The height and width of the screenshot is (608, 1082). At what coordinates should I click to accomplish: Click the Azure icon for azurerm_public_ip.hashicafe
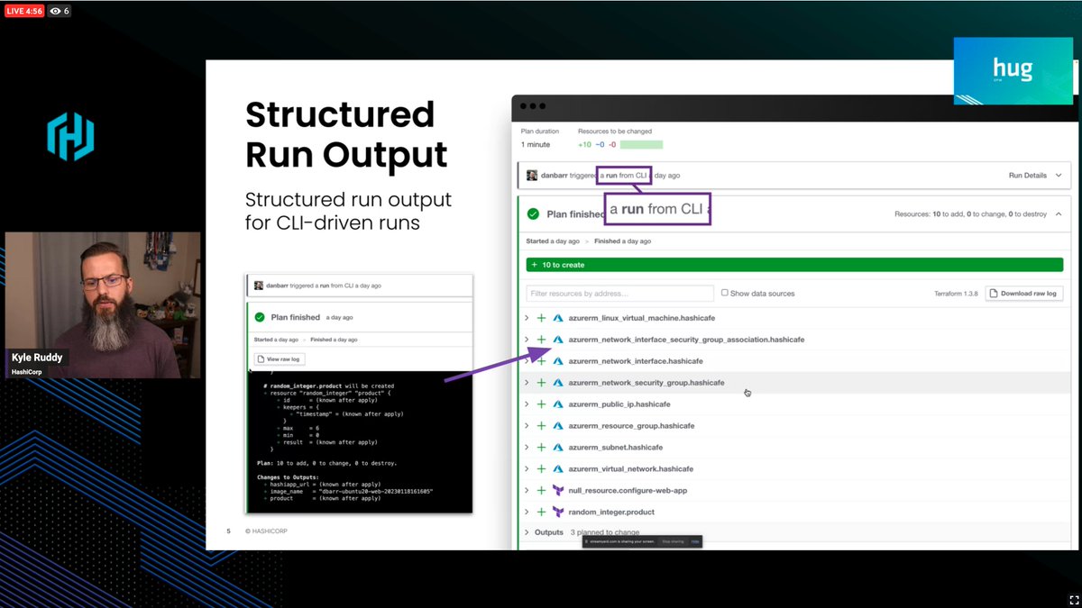point(558,404)
